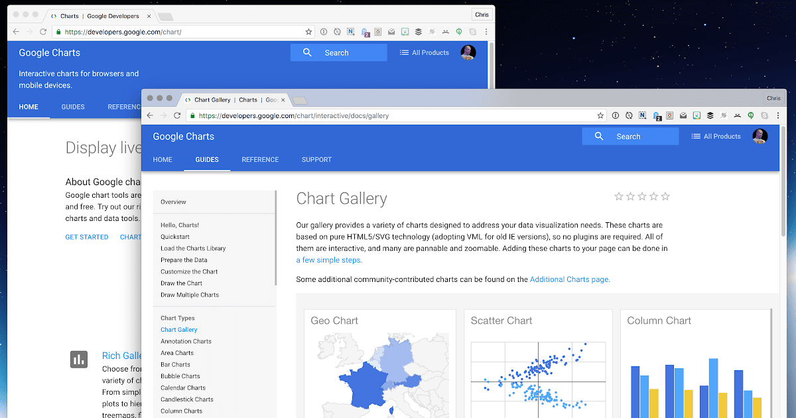
Task: Go back in the Chart Gallery window
Action: coord(149,115)
